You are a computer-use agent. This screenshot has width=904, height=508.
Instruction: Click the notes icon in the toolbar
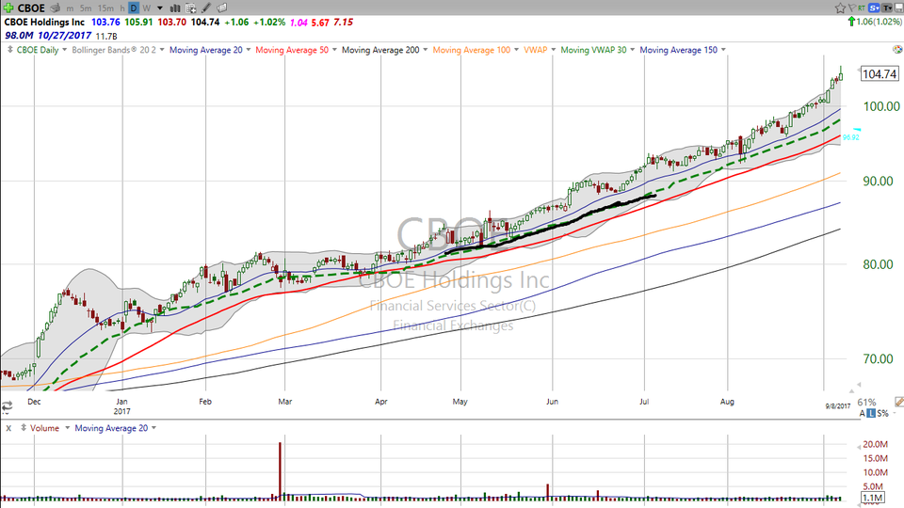(x=222, y=8)
